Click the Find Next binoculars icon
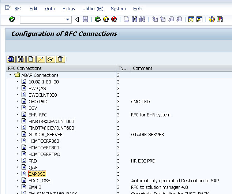The image size is (232, 194). pyautogui.click(x=142, y=19)
